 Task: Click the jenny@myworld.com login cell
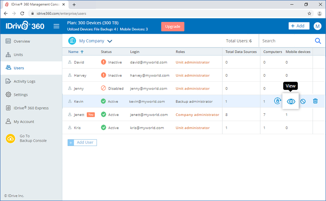149,88
